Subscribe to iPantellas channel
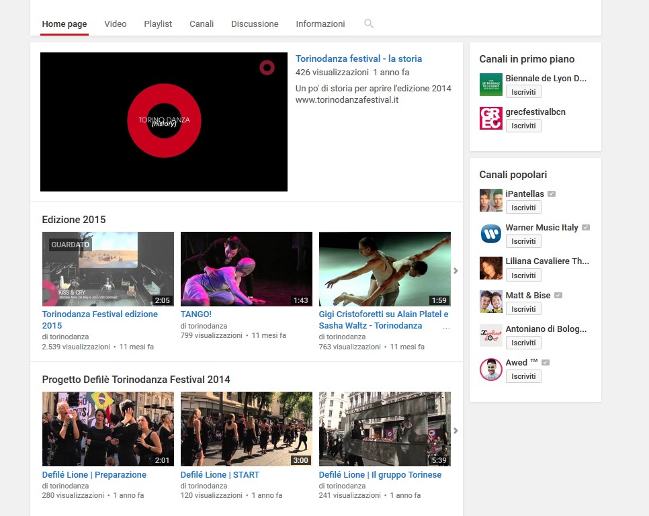The width and height of the screenshot is (649, 516). tap(523, 208)
